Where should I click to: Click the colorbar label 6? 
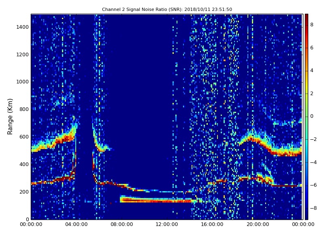(312, 48)
